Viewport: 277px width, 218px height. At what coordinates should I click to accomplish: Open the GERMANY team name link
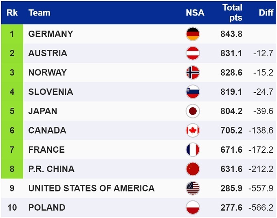pos(51,34)
